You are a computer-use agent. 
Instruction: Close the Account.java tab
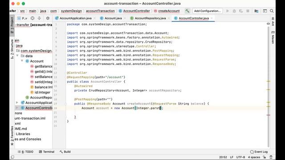tap(125, 18)
